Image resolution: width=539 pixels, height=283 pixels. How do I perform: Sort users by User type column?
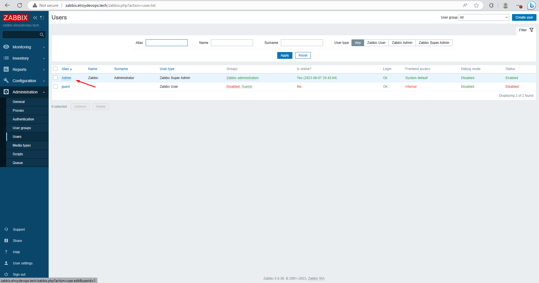(x=167, y=69)
